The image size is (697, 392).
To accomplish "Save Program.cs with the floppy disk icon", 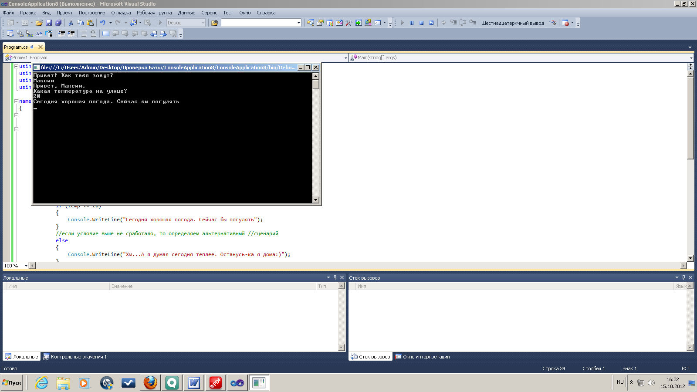I will [49, 23].
